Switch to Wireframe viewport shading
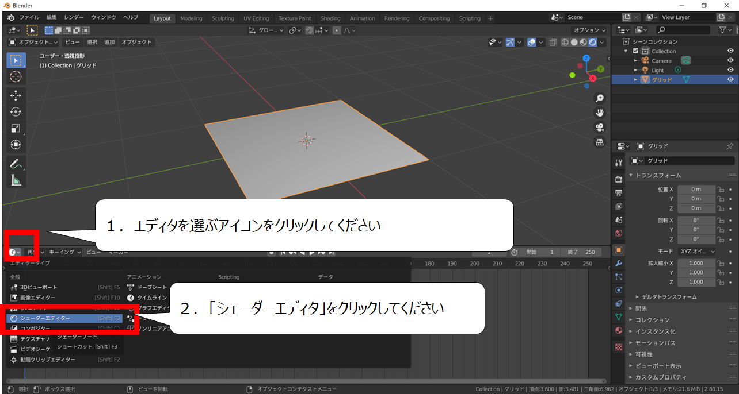Image resolution: width=739 pixels, height=394 pixels. coord(565,42)
